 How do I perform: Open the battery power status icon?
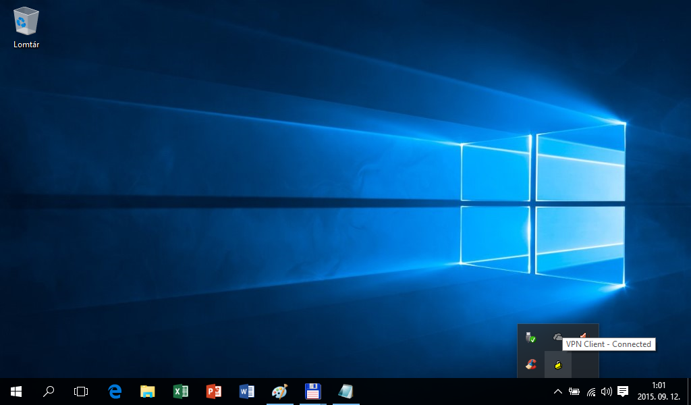tap(574, 391)
